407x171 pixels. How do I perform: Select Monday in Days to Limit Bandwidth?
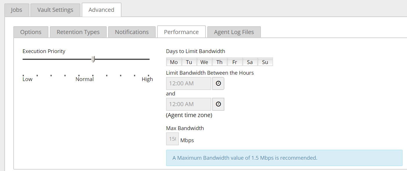(x=174, y=62)
